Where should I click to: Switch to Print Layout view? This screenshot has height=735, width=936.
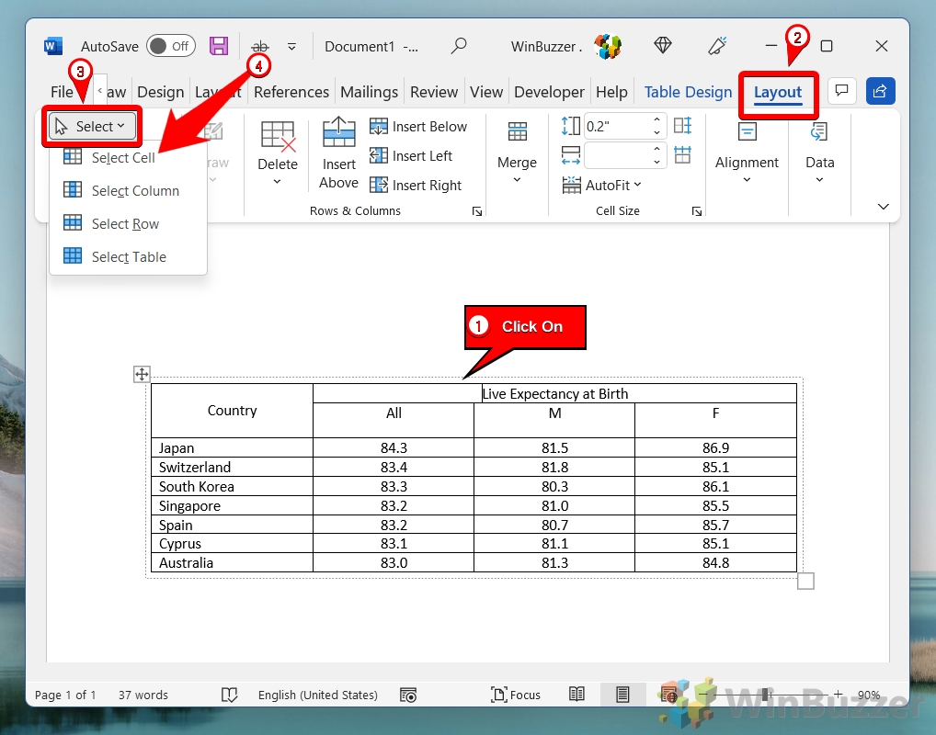[622, 695]
